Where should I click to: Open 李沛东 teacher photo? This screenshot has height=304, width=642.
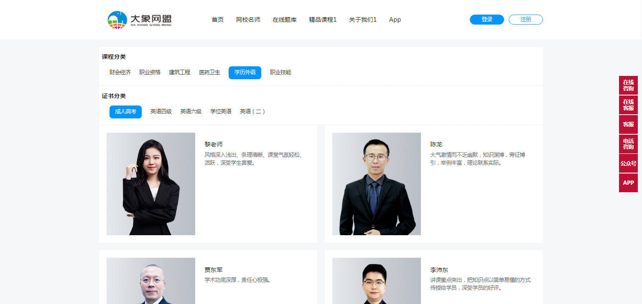(x=377, y=281)
